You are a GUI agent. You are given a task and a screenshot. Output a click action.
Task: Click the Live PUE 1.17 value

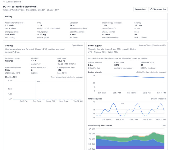click(x=33, y=61)
